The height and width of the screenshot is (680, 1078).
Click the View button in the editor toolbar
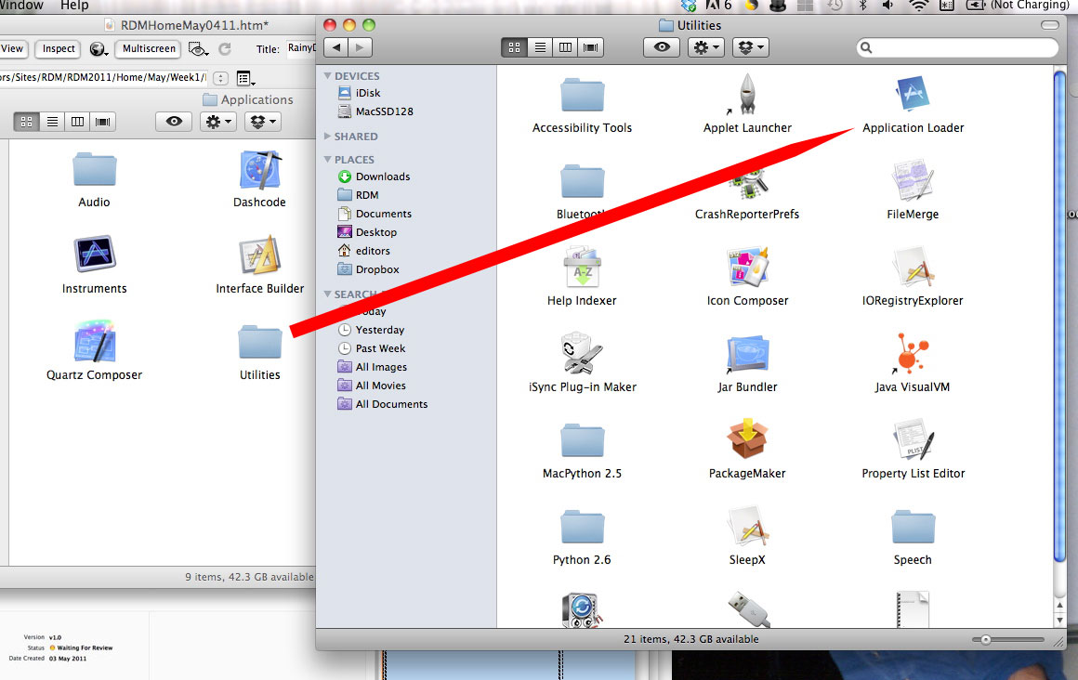(x=12, y=49)
